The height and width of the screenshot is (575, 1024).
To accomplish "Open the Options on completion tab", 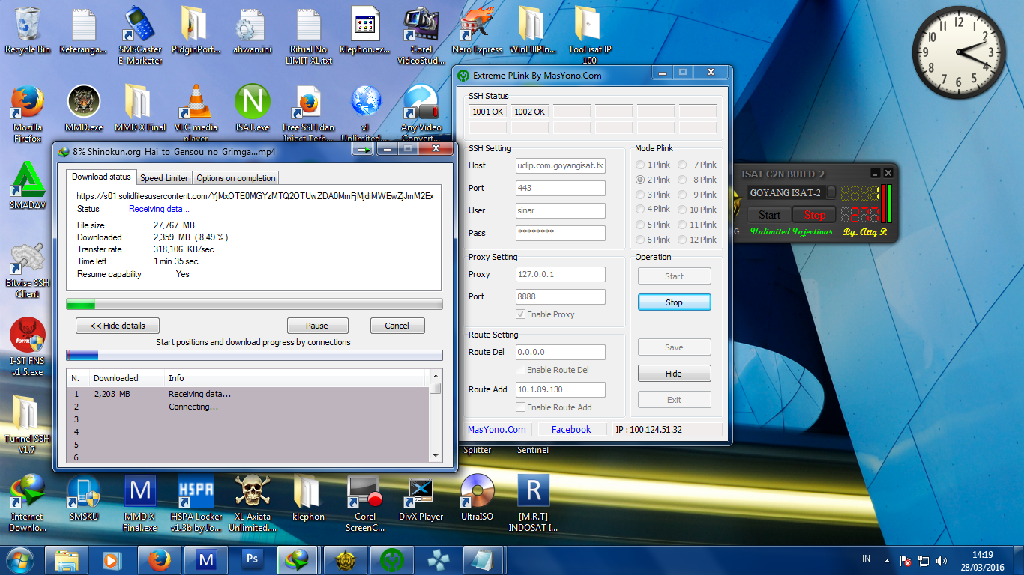I will tap(236, 178).
